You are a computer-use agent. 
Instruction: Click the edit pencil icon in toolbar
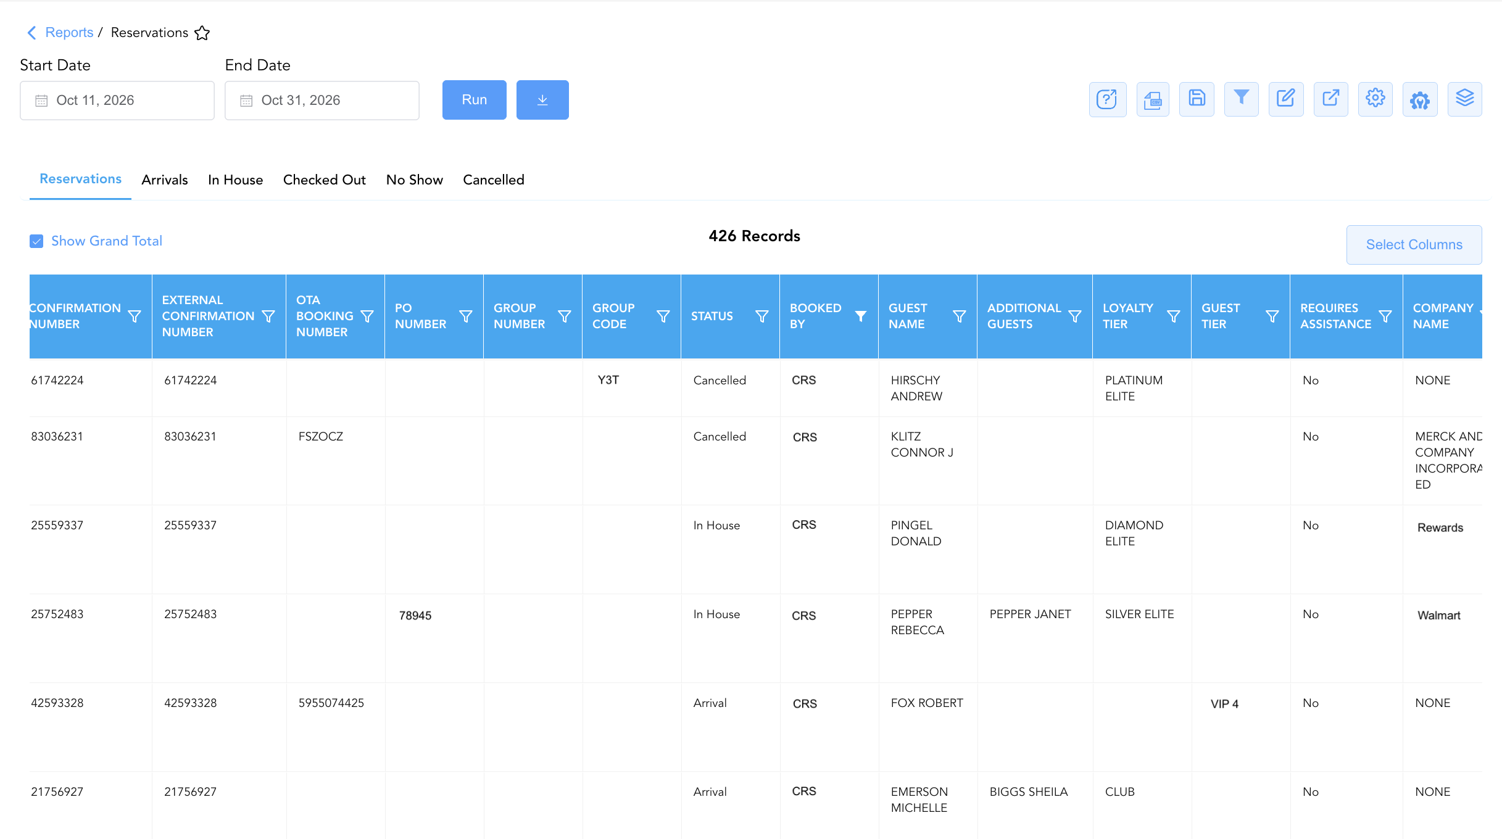1286,99
